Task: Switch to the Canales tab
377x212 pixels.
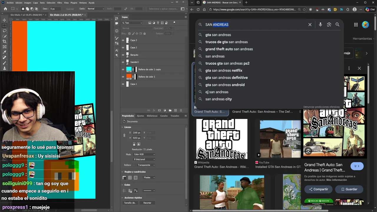Action: point(164,116)
